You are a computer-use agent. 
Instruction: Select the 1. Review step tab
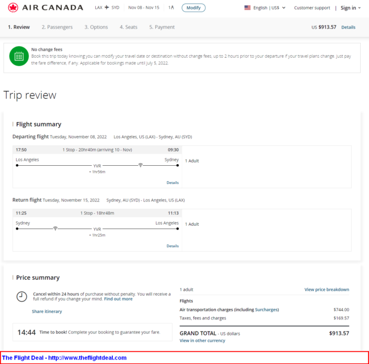tap(19, 27)
